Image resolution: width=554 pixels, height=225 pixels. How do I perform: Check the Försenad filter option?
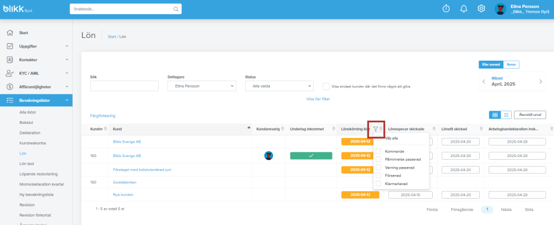[378, 175]
